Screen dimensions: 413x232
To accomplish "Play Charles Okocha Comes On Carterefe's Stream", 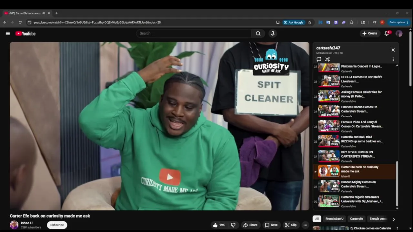I will click(x=355, y=111).
